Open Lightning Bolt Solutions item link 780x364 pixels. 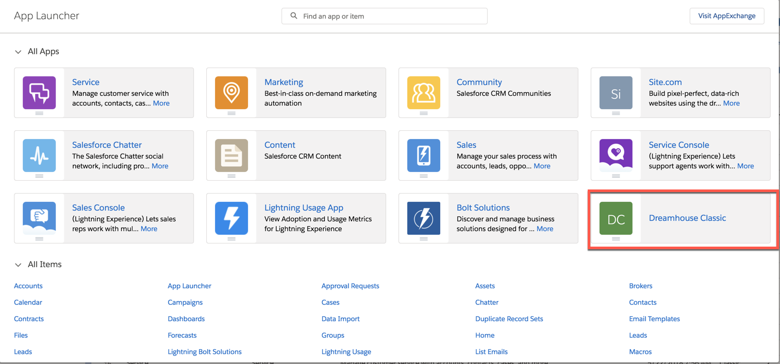click(205, 352)
